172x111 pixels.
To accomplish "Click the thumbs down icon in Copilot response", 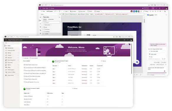I will coord(165,59).
